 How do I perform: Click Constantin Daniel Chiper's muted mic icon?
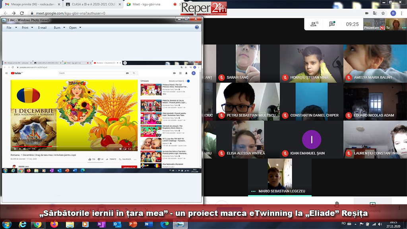(x=285, y=115)
